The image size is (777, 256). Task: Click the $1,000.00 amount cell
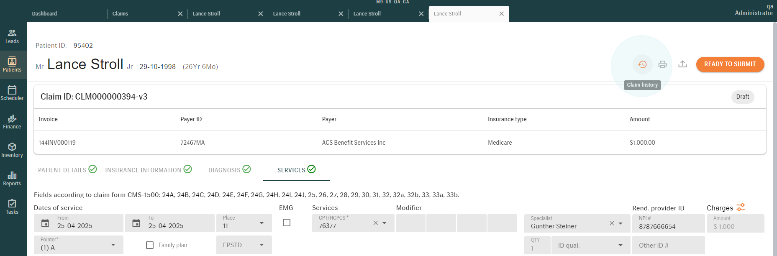tap(642, 143)
